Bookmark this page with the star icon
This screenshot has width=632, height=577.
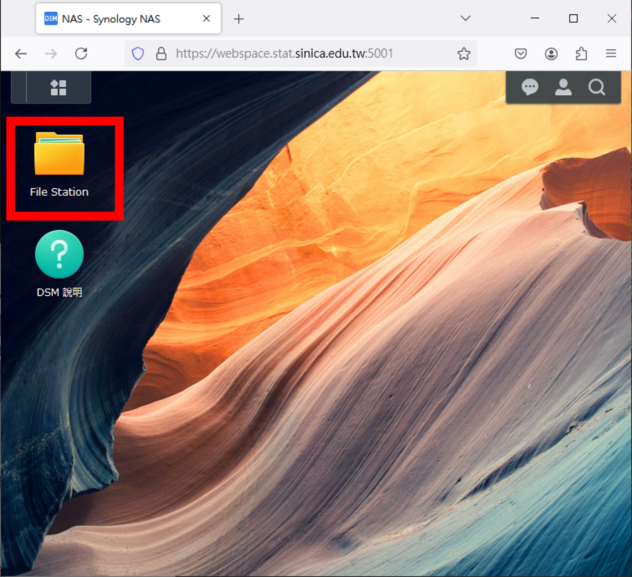click(464, 54)
